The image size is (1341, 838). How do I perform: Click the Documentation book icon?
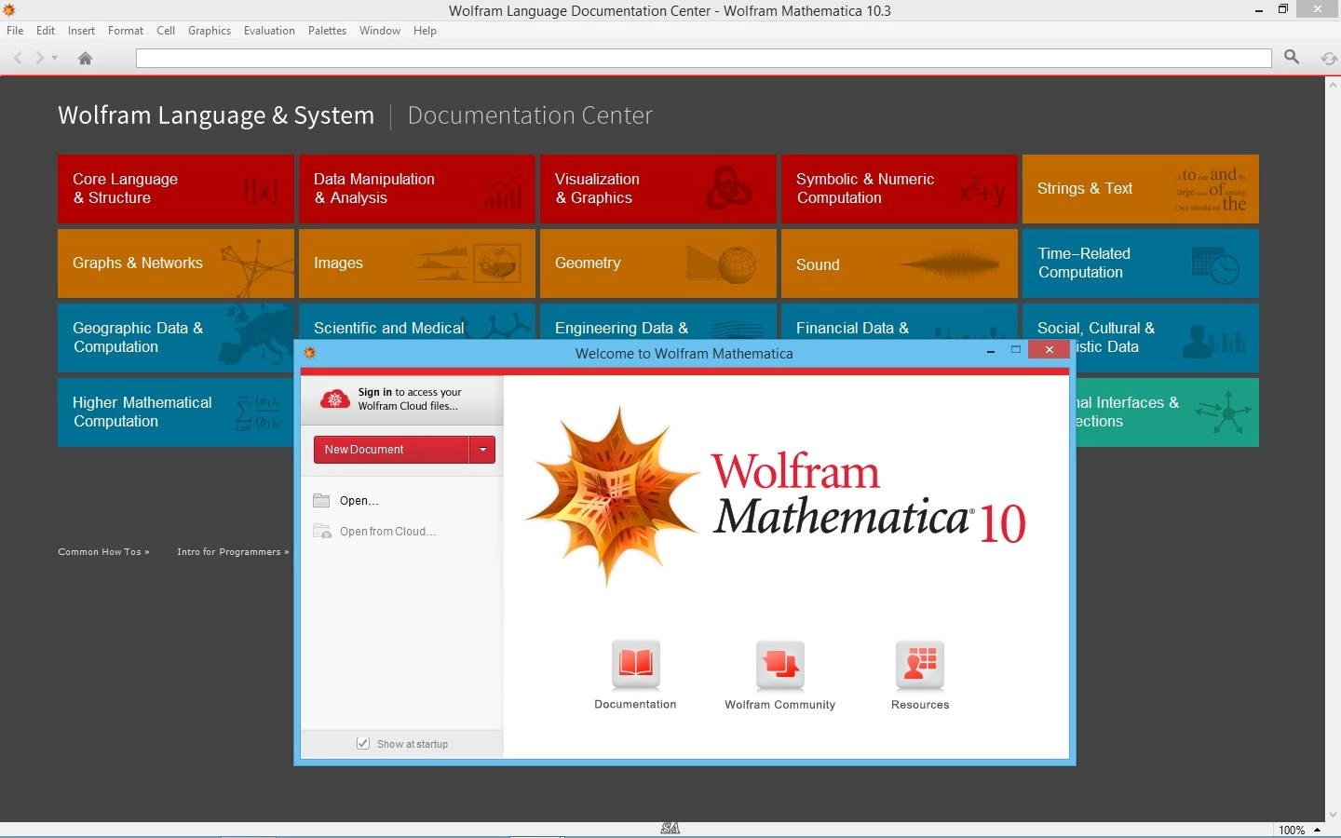coord(636,664)
